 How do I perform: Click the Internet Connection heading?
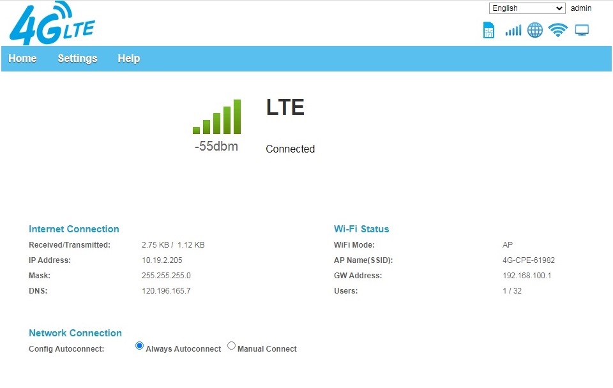pos(74,229)
